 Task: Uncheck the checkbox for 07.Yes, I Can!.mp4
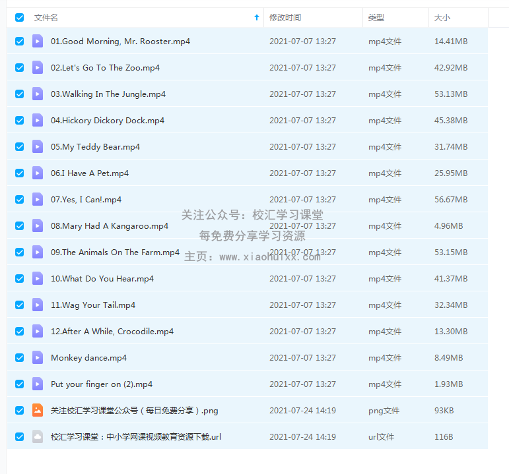pyautogui.click(x=19, y=199)
